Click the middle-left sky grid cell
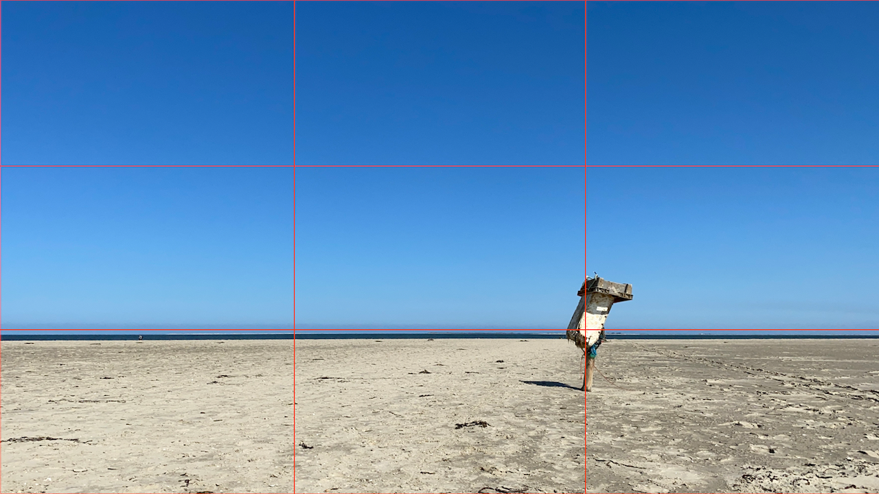 pos(147,248)
